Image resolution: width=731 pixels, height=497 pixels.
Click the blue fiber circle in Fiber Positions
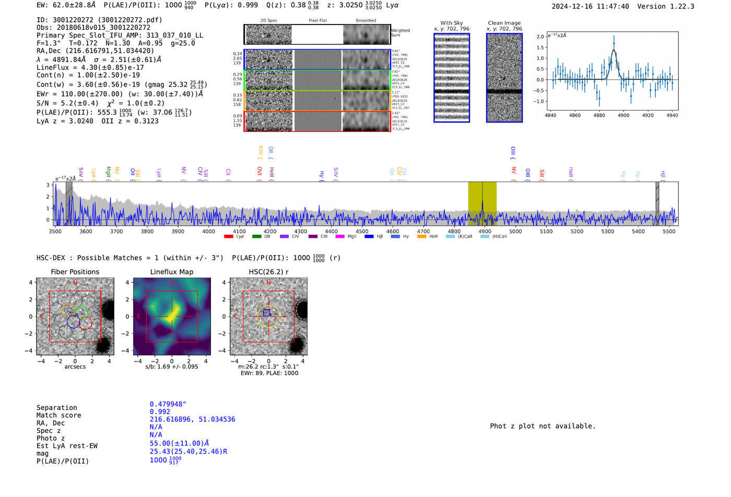coord(74,321)
